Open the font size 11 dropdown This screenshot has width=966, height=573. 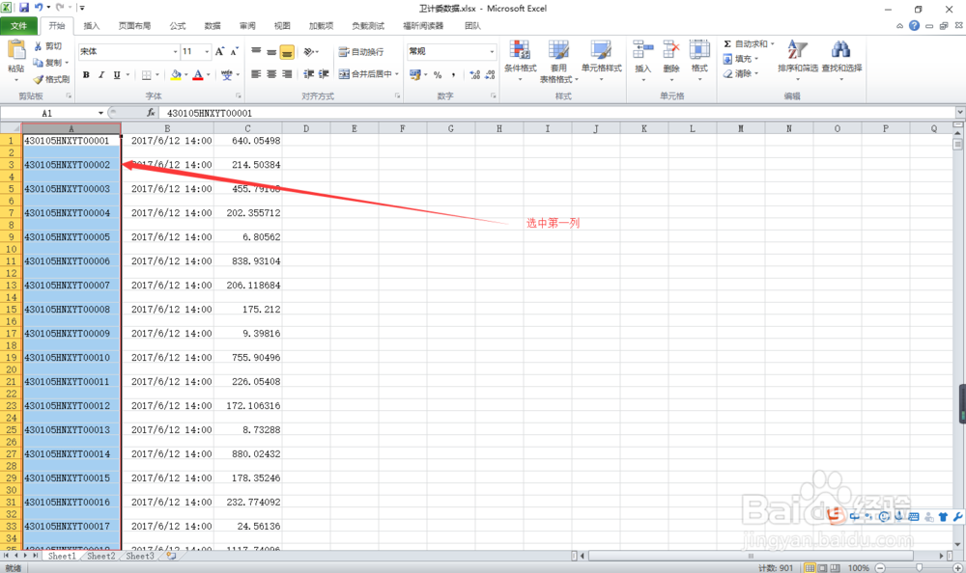pos(207,52)
